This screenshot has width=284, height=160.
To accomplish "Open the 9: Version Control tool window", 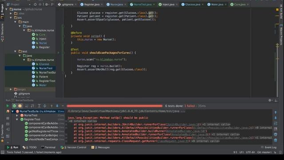I will [73, 148].
